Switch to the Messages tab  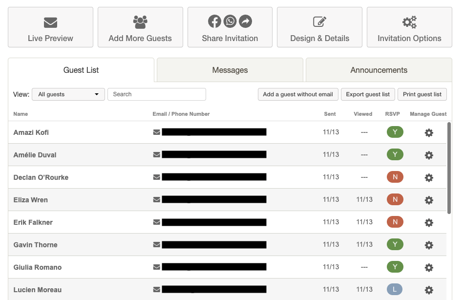[x=230, y=70]
